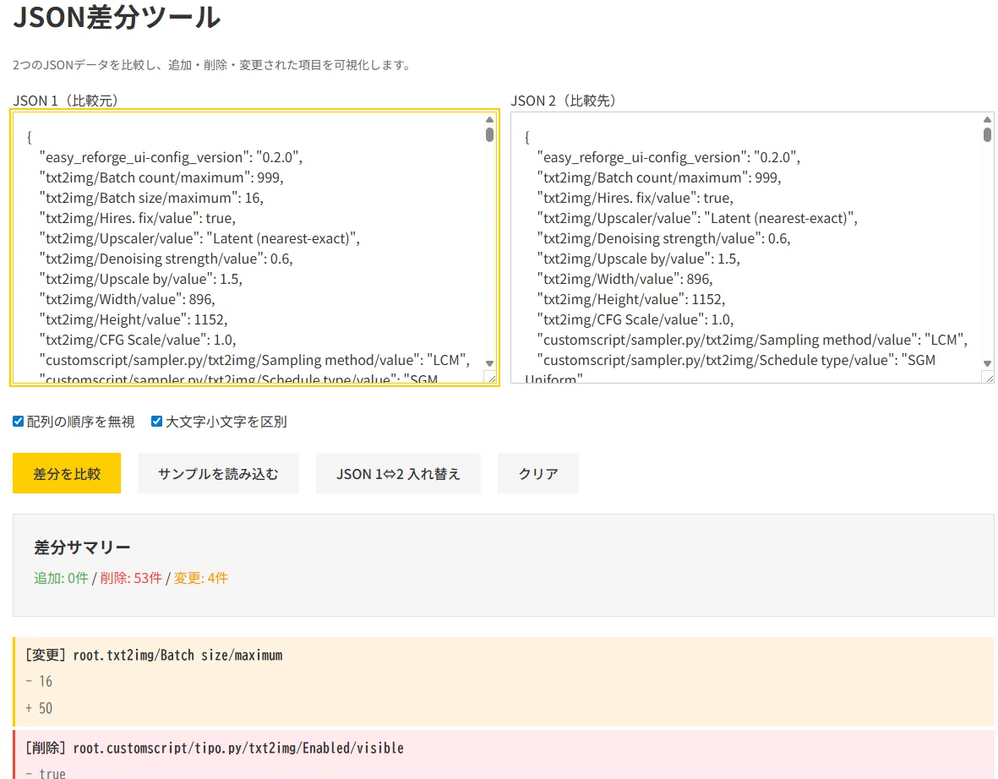Click the "txt2img/Batch size/maximum": 16 line in JSON 1
Screen dimensions: 998x779
point(151,198)
